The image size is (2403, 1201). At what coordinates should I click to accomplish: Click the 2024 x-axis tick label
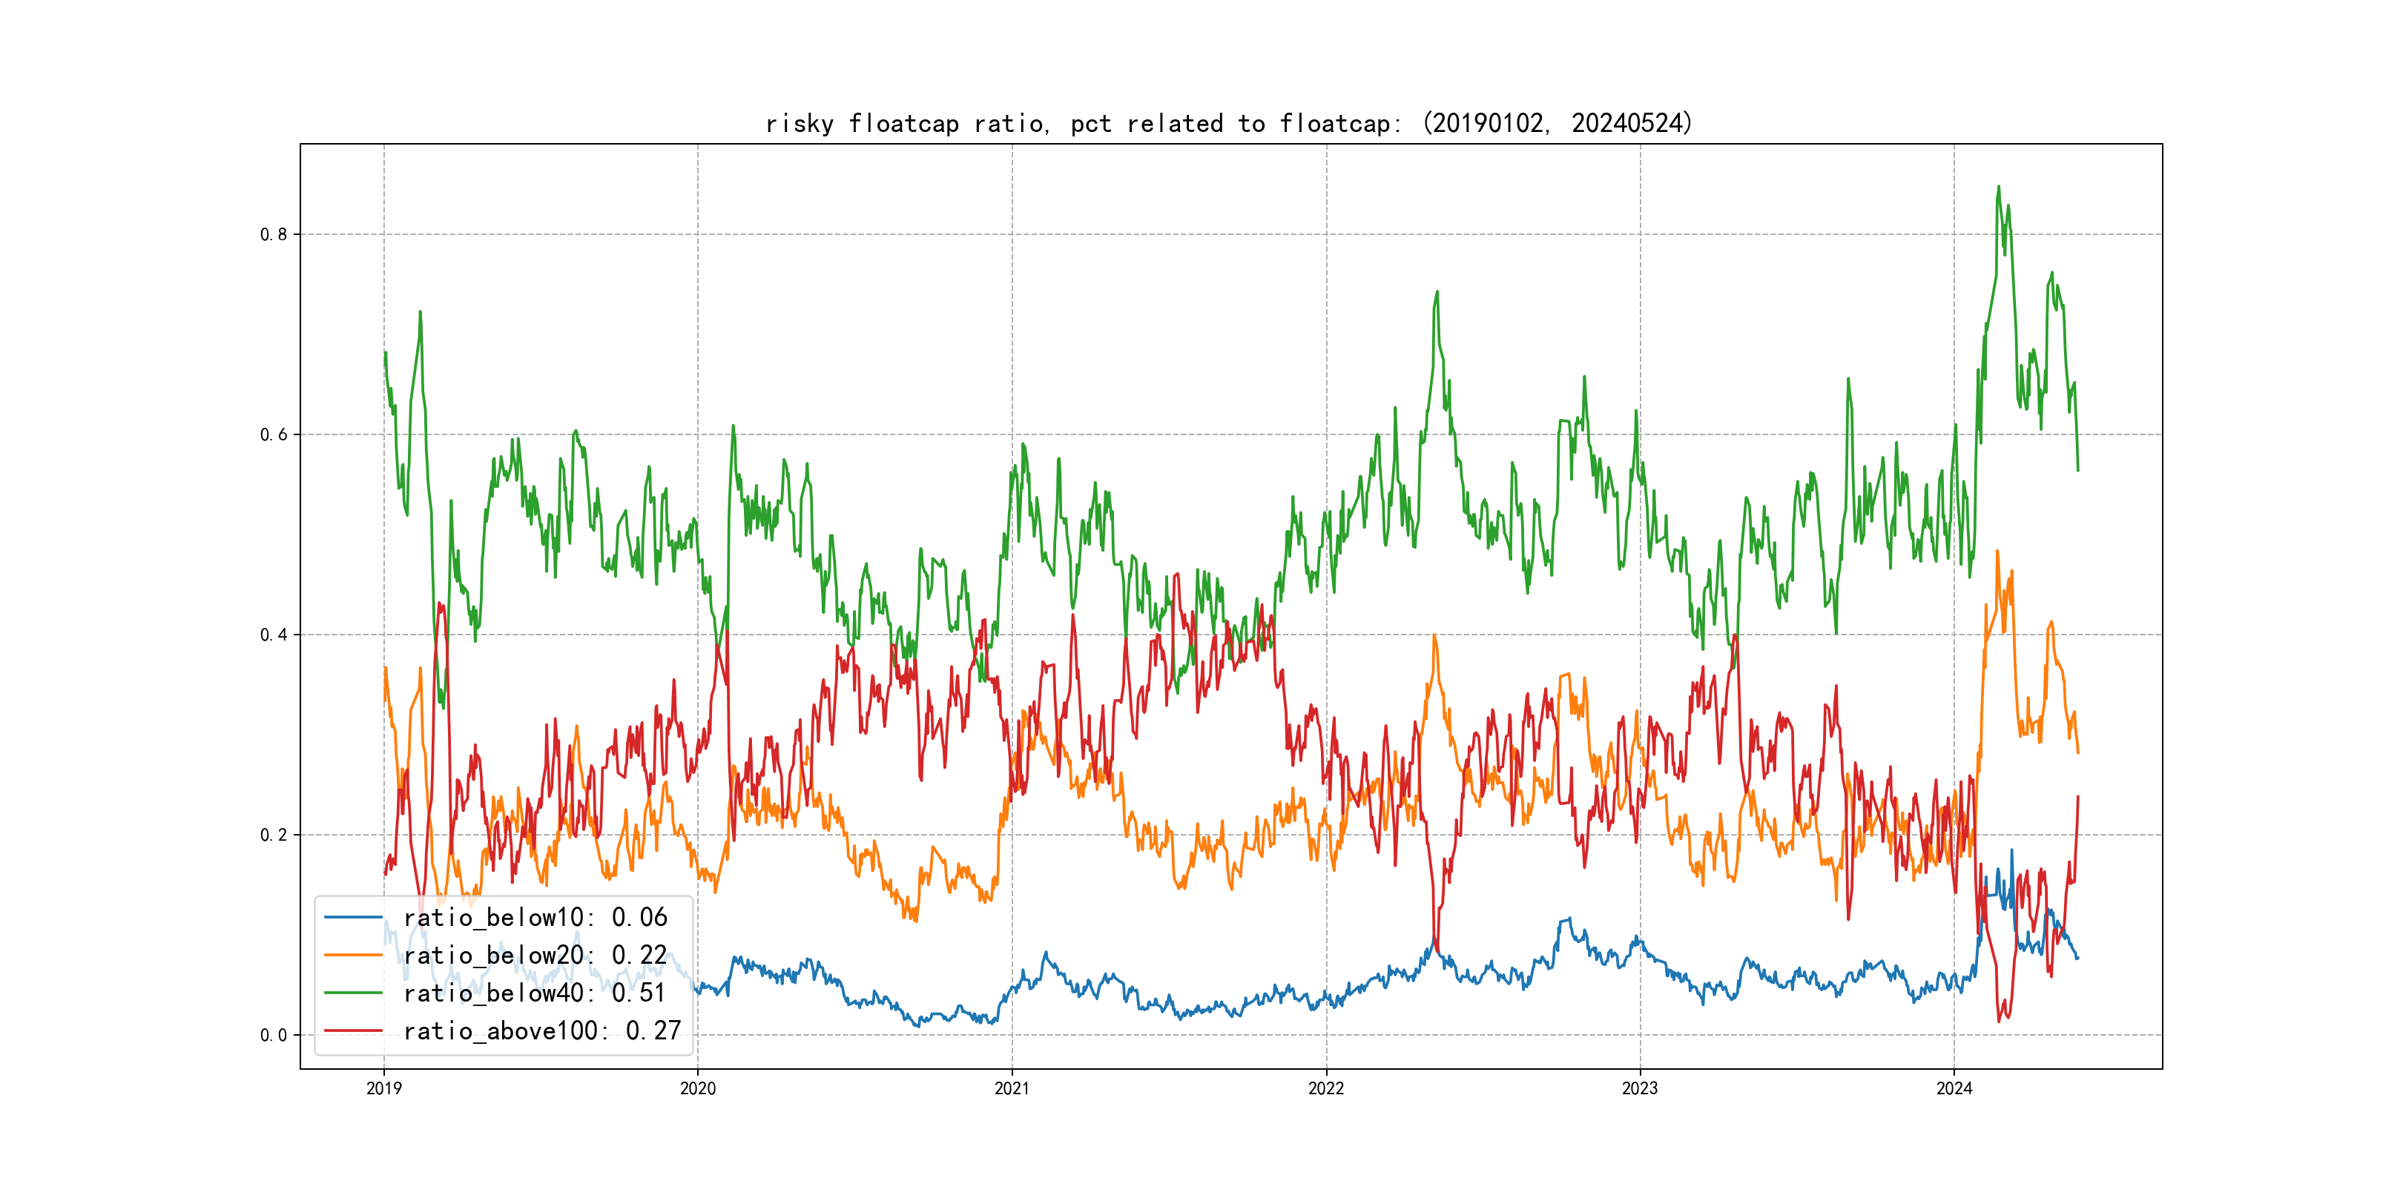(1954, 1088)
